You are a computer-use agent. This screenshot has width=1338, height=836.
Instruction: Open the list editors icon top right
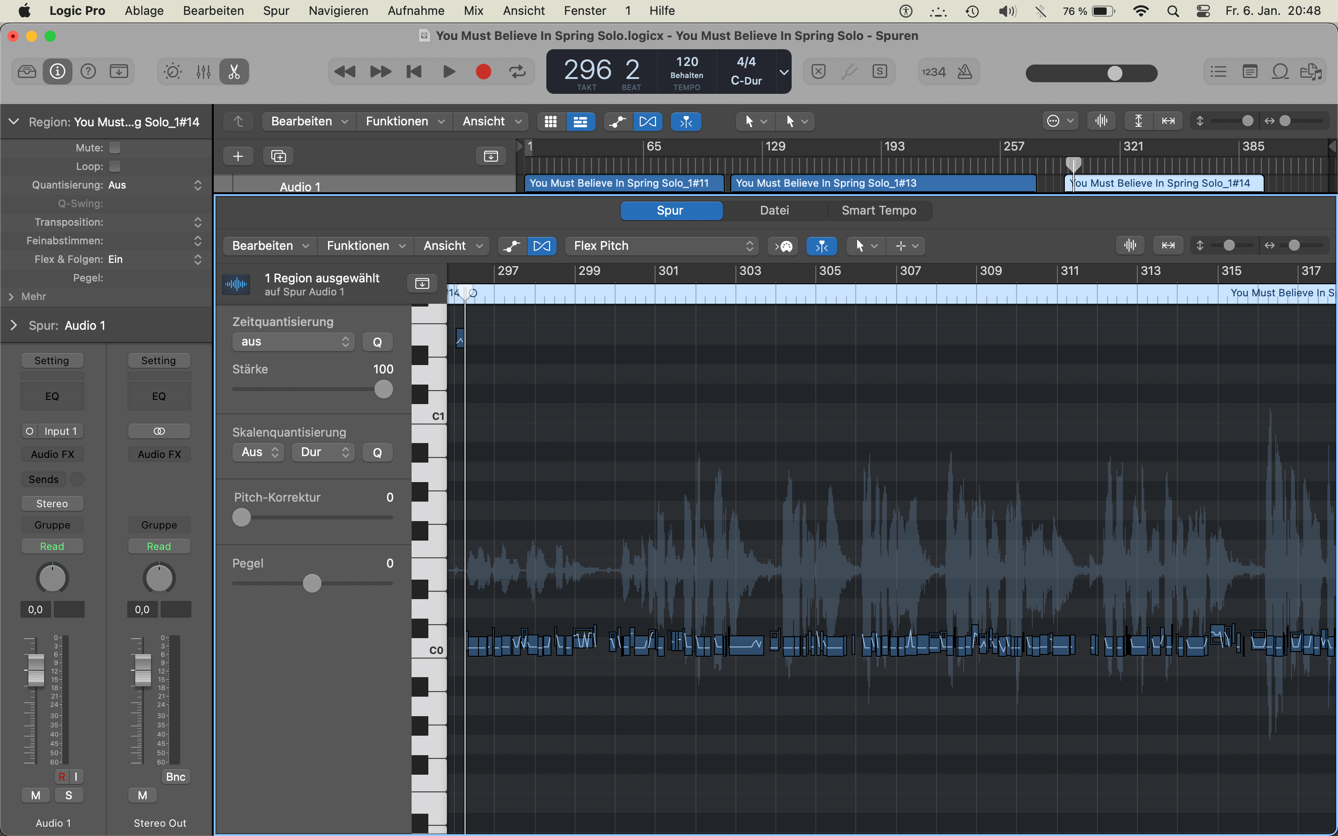pyautogui.click(x=1218, y=72)
